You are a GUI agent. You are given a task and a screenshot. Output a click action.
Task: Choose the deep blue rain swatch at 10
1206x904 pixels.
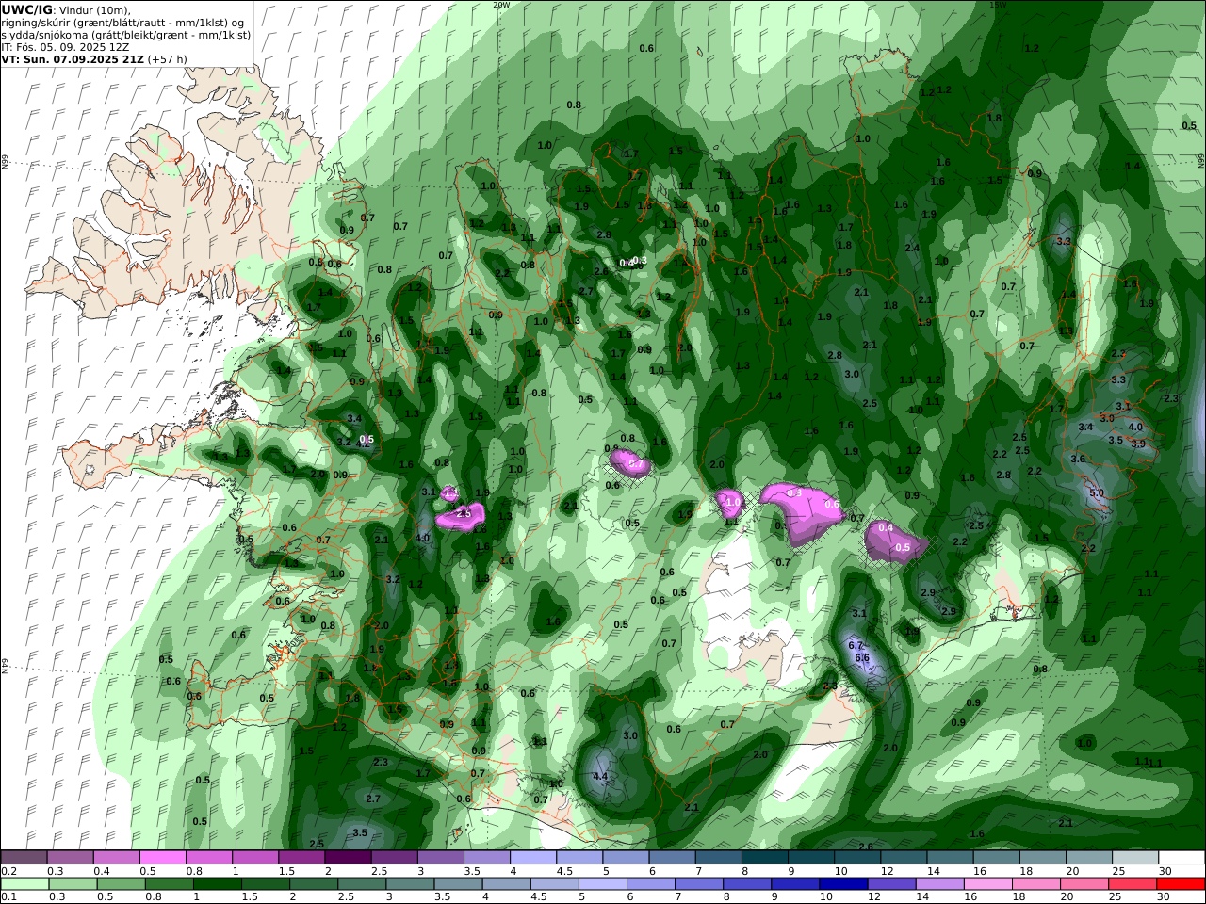(844, 884)
